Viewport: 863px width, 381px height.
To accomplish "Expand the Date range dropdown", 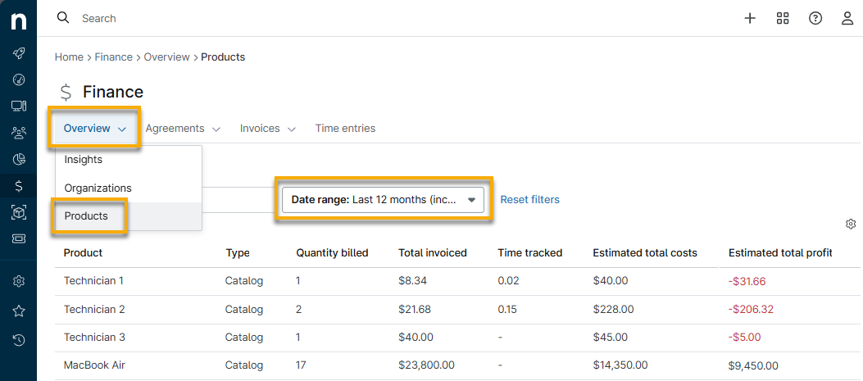I will click(383, 200).
